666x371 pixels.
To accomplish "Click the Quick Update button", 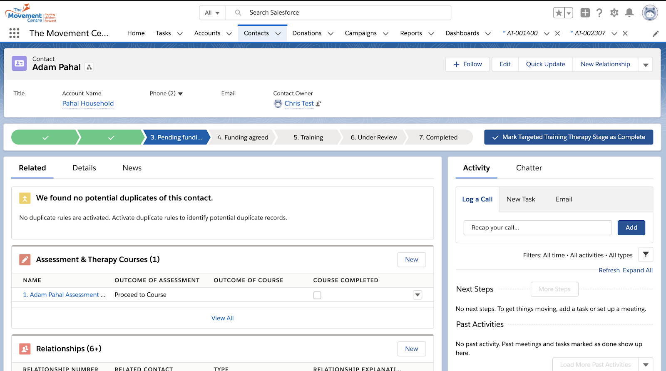I will click(546, 65).
